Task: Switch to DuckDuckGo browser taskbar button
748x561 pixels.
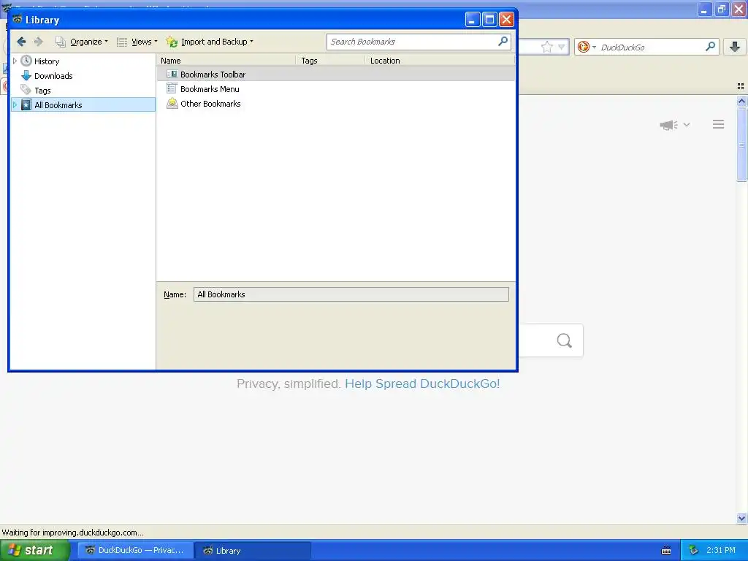Action: coord(135,550)
